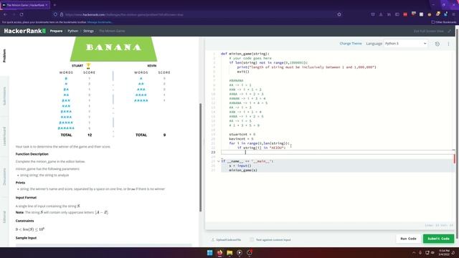Viewport: 459px width, 258px height.
Task: Open the Submissions side tab
Action: (x=4, y=96)
